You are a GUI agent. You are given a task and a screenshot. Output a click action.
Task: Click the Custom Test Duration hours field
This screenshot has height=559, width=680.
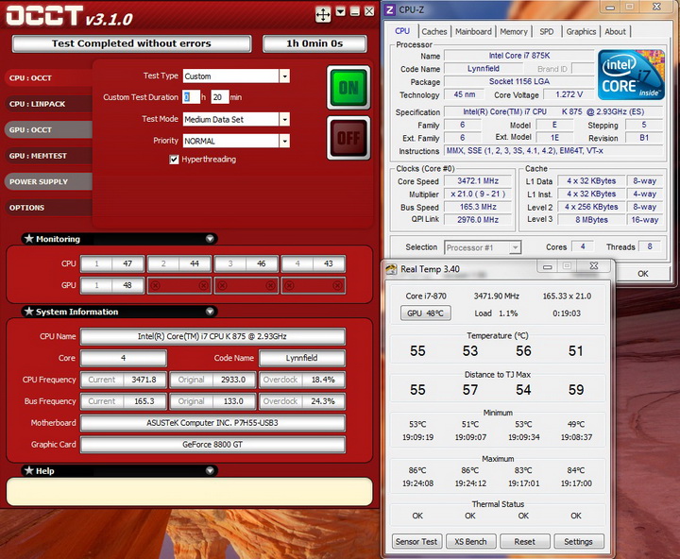(x=191, y=97)
